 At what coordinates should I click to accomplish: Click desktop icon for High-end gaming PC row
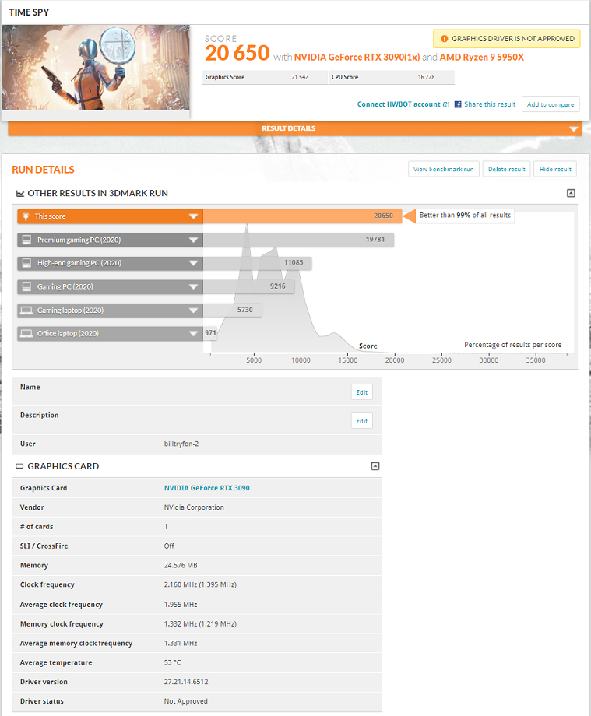26,263
